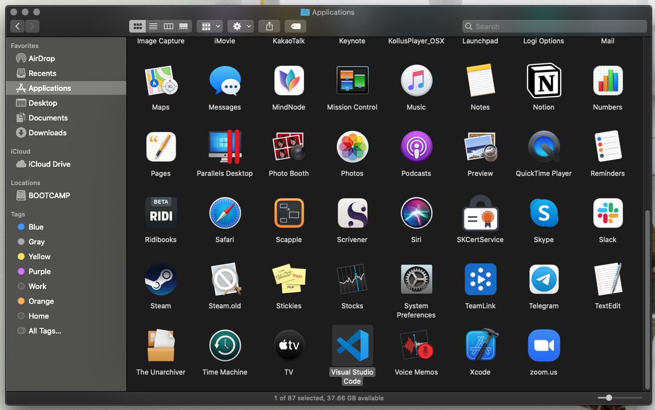
Task: Select the Preview app icon
Action: pos(480,147)
